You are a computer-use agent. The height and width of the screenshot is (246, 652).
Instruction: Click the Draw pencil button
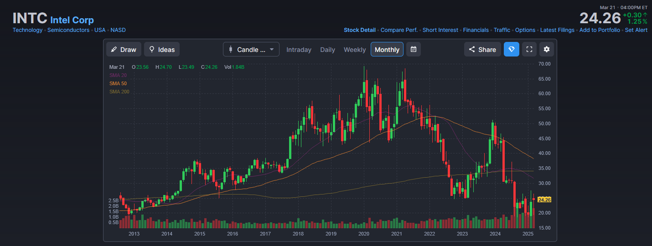[x=124, y=49]
